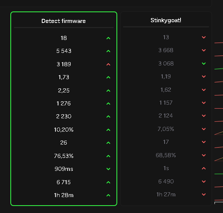
Task: Click green up arrow beside 76,53%
Action: [x=108, y=156]
